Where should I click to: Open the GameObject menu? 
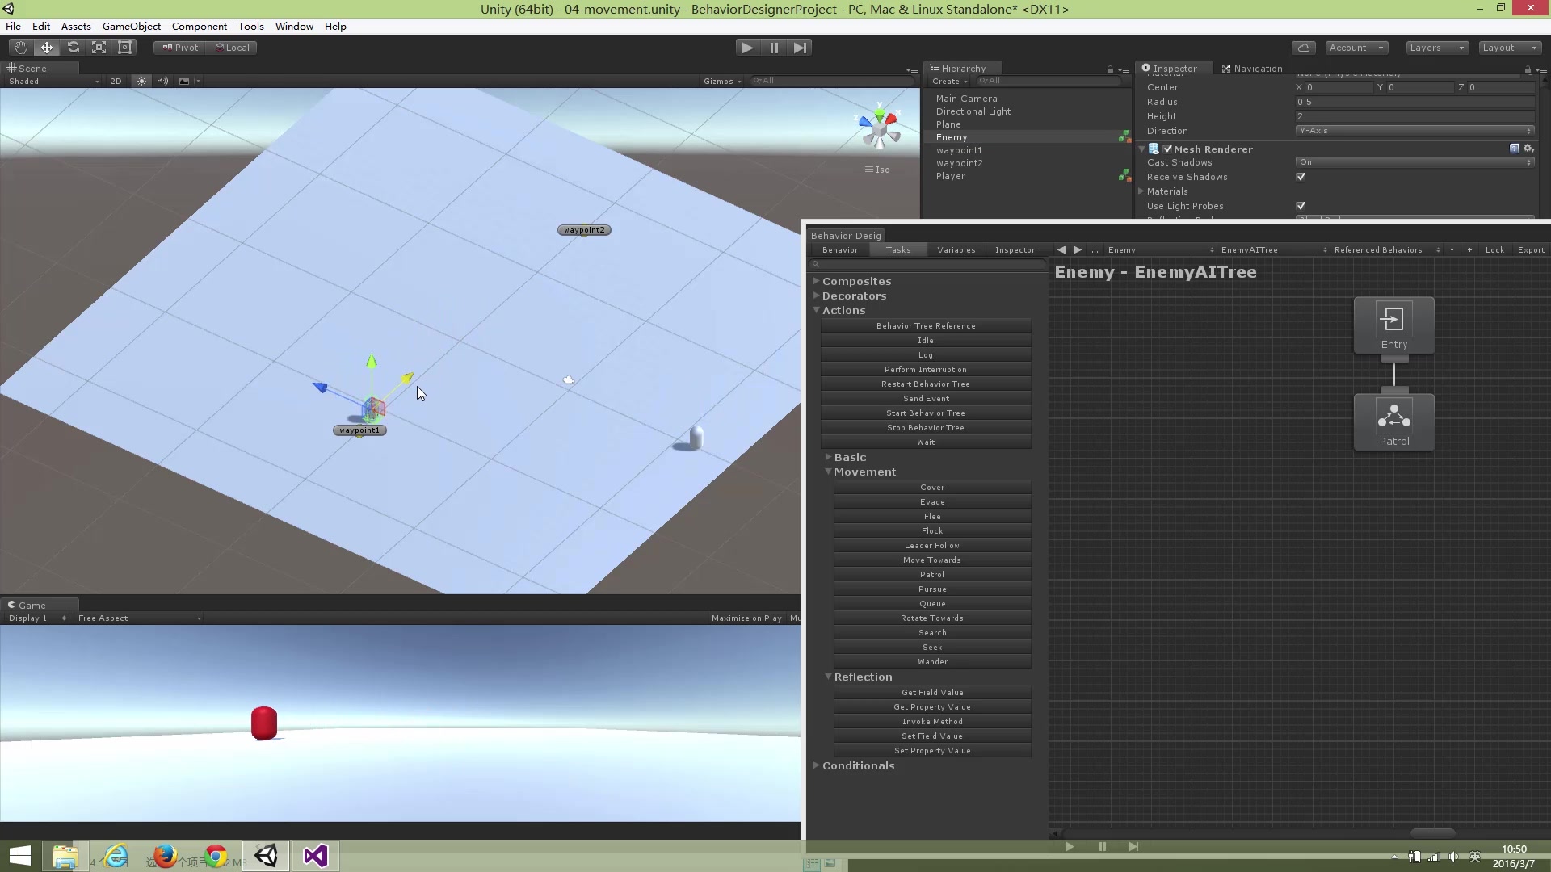[131, 26]
